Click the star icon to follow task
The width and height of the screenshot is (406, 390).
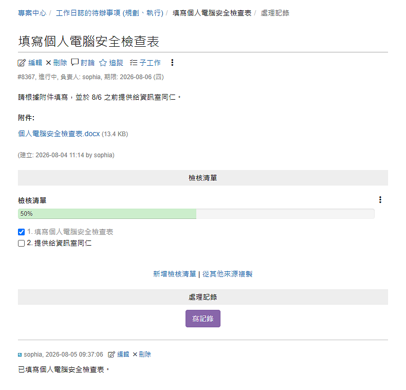click(103, 63)
